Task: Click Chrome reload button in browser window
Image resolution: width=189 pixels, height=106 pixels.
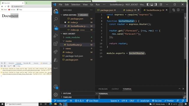Action: click(8, 6)
